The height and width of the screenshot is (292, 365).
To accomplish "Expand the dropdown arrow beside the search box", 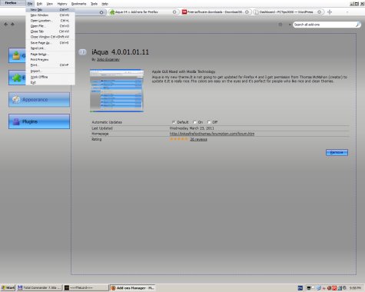I will pyautogui.click(x=290, y=25).
